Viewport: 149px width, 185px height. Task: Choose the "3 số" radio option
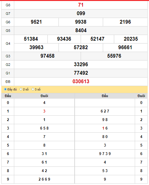33,89
